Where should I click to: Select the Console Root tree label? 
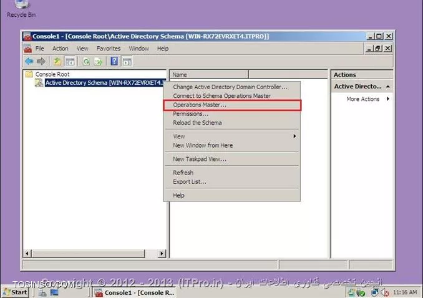(x=52, y=74)
